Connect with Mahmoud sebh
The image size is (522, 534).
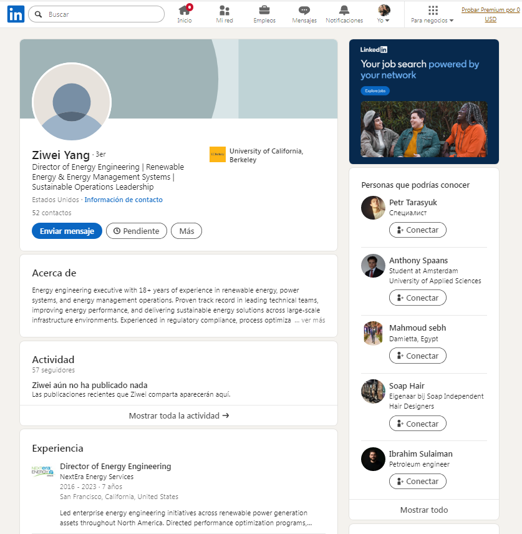[x=418, y=356]
